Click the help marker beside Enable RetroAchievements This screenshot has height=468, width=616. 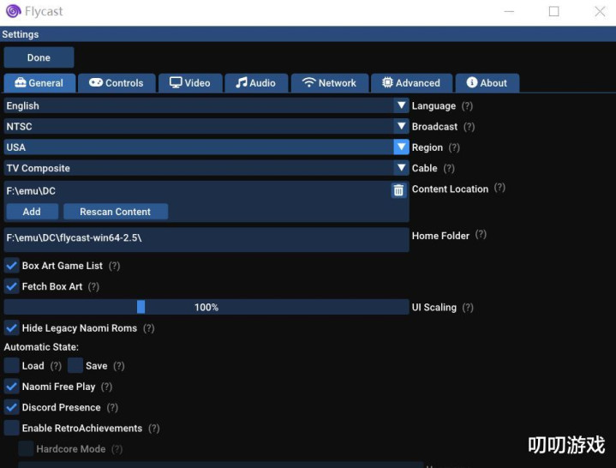click(154, 429)
